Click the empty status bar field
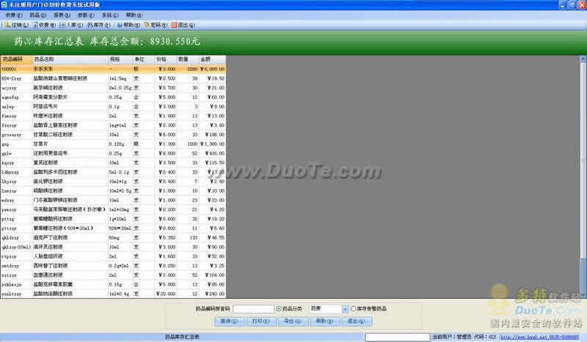Screen dimensions: 587x342 tap(397, 337)
